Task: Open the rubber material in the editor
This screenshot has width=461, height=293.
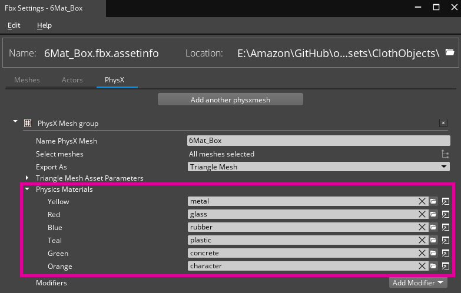Action: click(x=446, y=227)
